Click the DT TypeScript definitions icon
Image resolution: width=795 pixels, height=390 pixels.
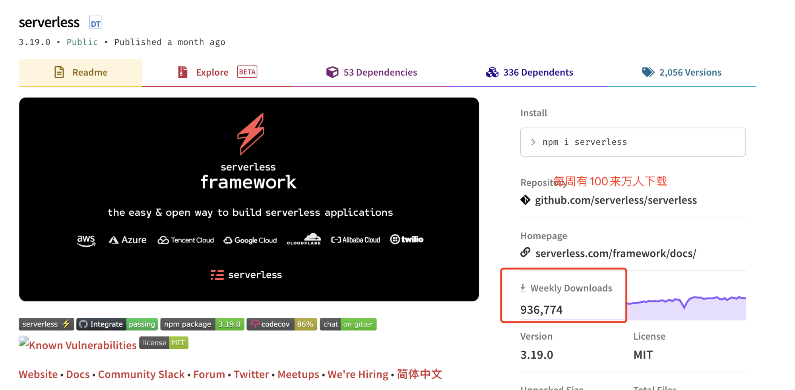tap(95, 23)
